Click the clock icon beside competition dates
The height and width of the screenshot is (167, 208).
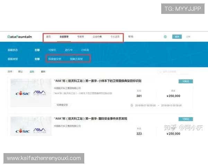point(132,105)
